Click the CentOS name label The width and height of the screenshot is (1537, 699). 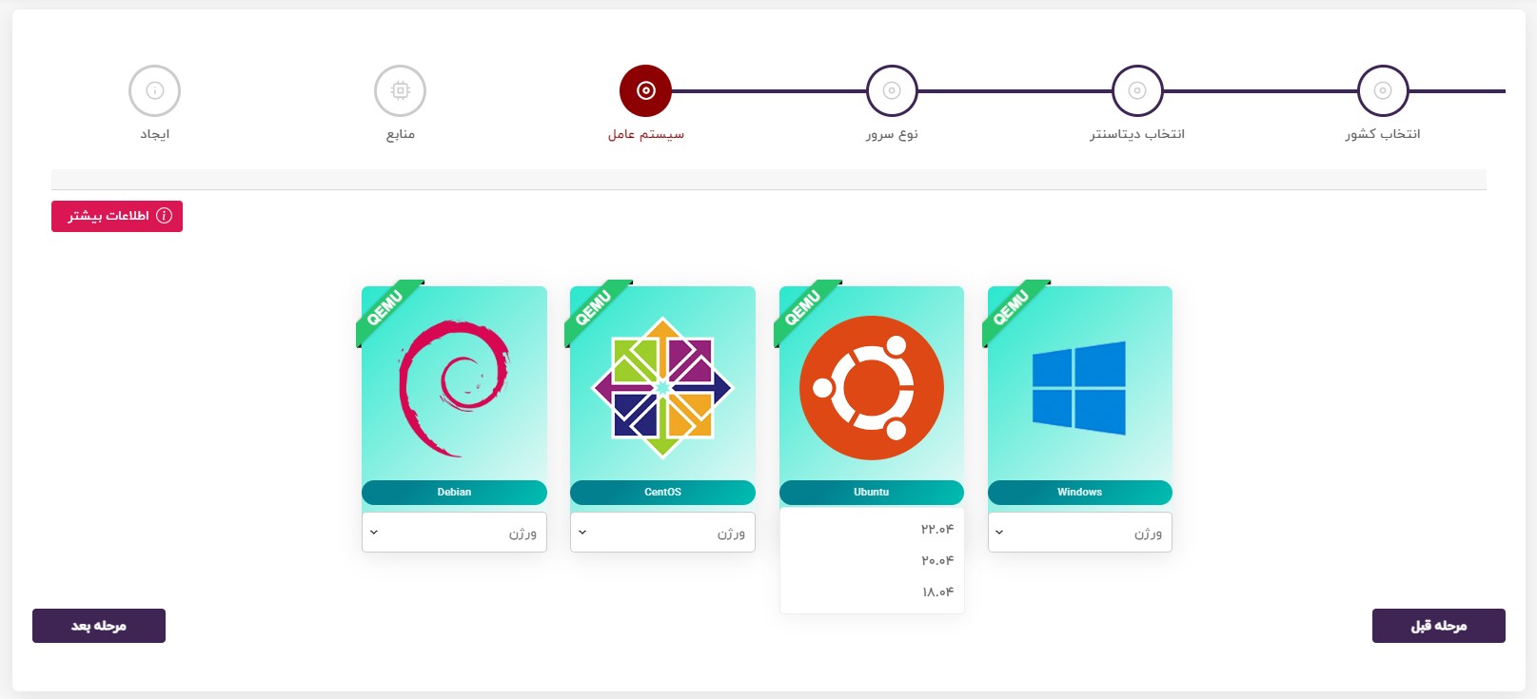pos(662,493)
